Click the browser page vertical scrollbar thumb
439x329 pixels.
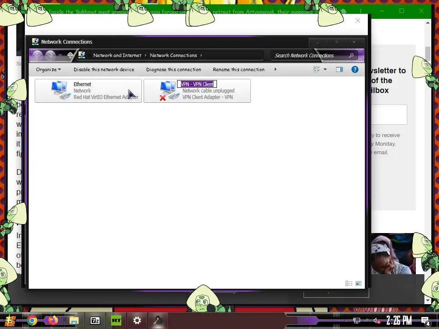427,53
